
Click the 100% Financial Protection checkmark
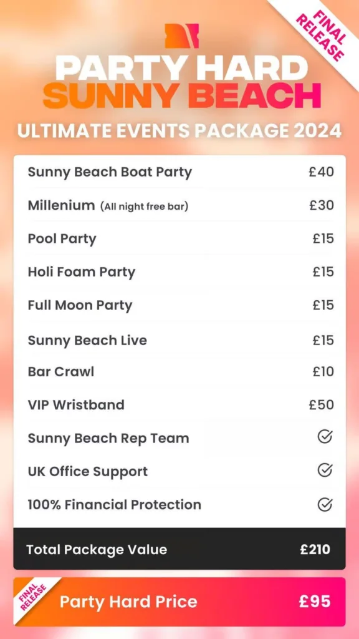pyautogui.click(x=325, y=504)
